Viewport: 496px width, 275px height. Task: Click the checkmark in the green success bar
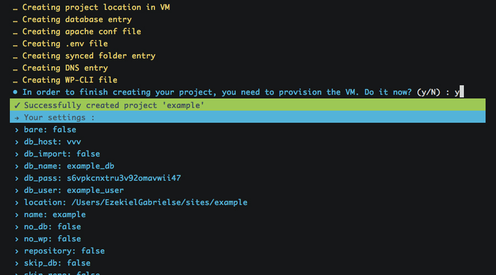(16, 105)
